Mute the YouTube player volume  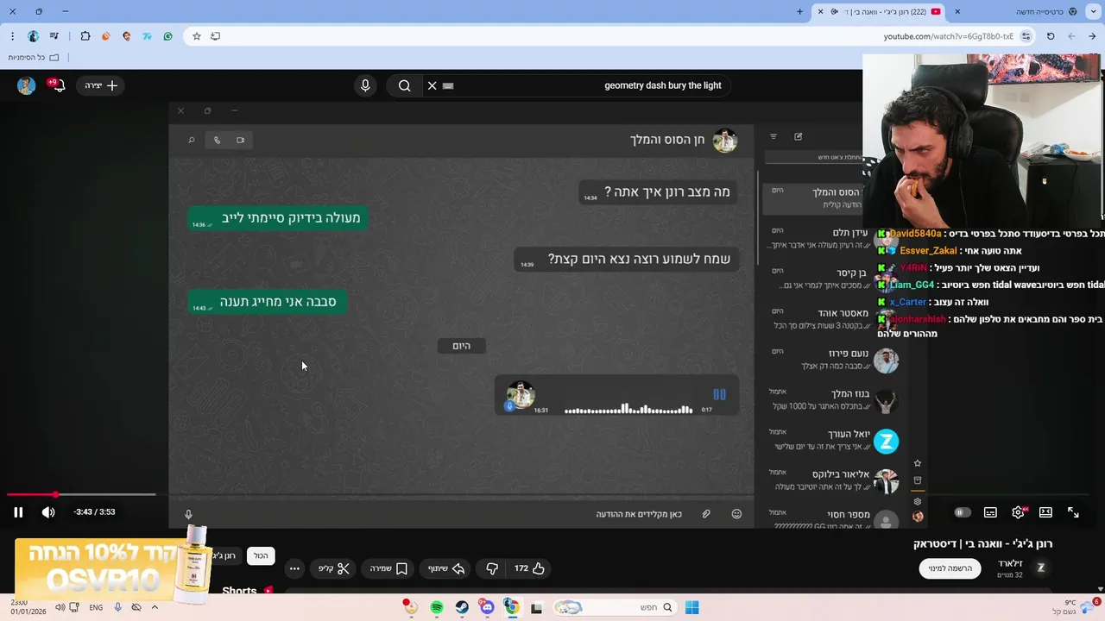point(48,512)
